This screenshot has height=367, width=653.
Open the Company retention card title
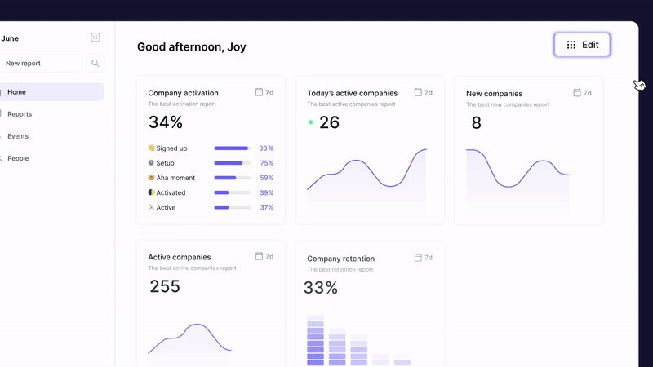pos(340,259)
